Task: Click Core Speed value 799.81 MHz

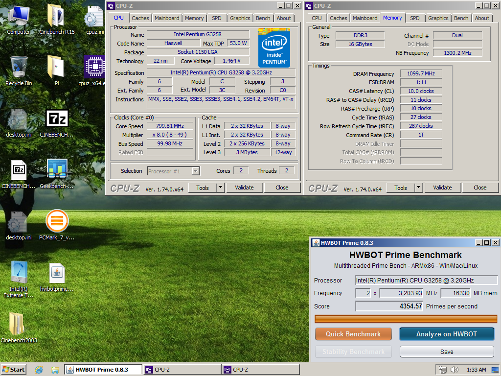Action: click(x=170, y=126)
